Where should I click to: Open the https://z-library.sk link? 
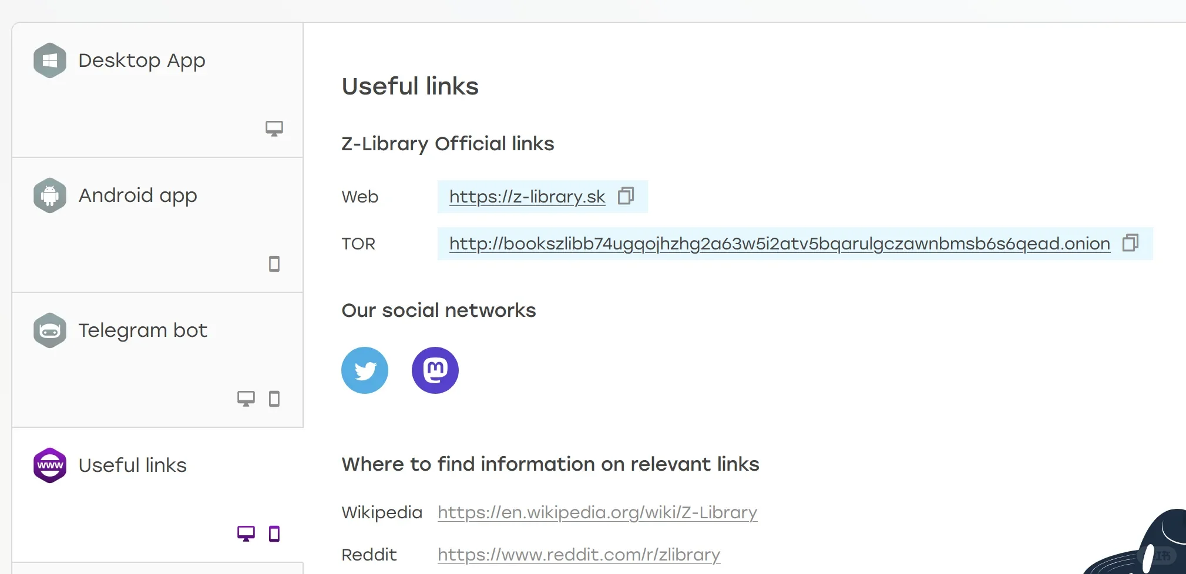click(527, 197)
